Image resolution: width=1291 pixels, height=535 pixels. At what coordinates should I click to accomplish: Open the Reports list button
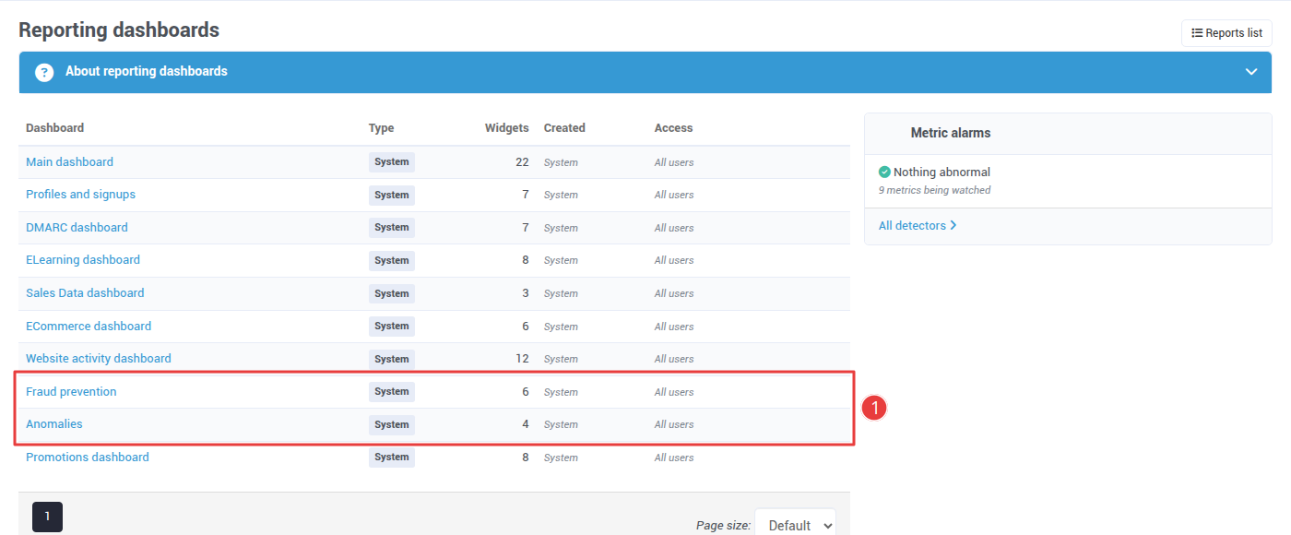pos(1226,33)
